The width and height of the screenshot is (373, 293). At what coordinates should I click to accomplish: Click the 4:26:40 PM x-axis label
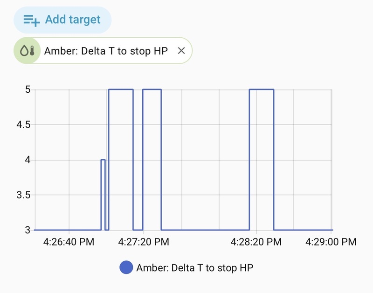tap(69, 242)
